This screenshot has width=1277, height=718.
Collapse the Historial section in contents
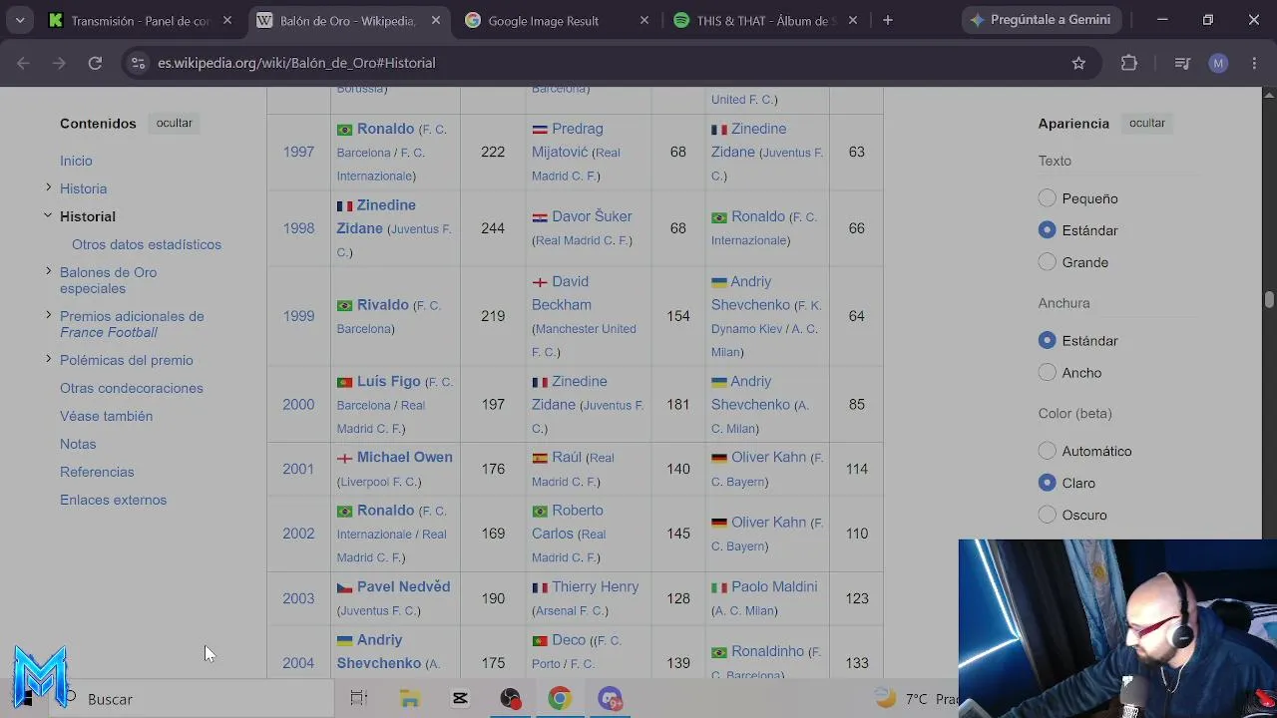pyautogui.click(x=48, y=215)
